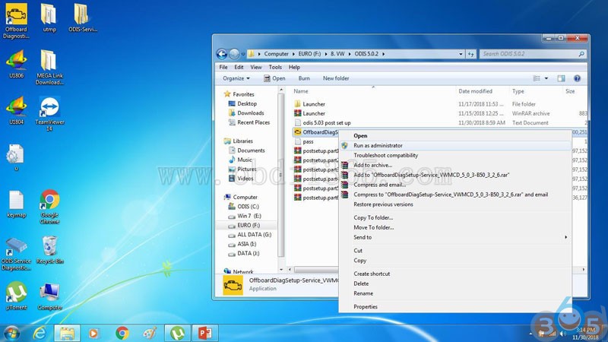Open MEGA Link Download desktop folder
Screen dimensions: 608x342
coord(49,68)
